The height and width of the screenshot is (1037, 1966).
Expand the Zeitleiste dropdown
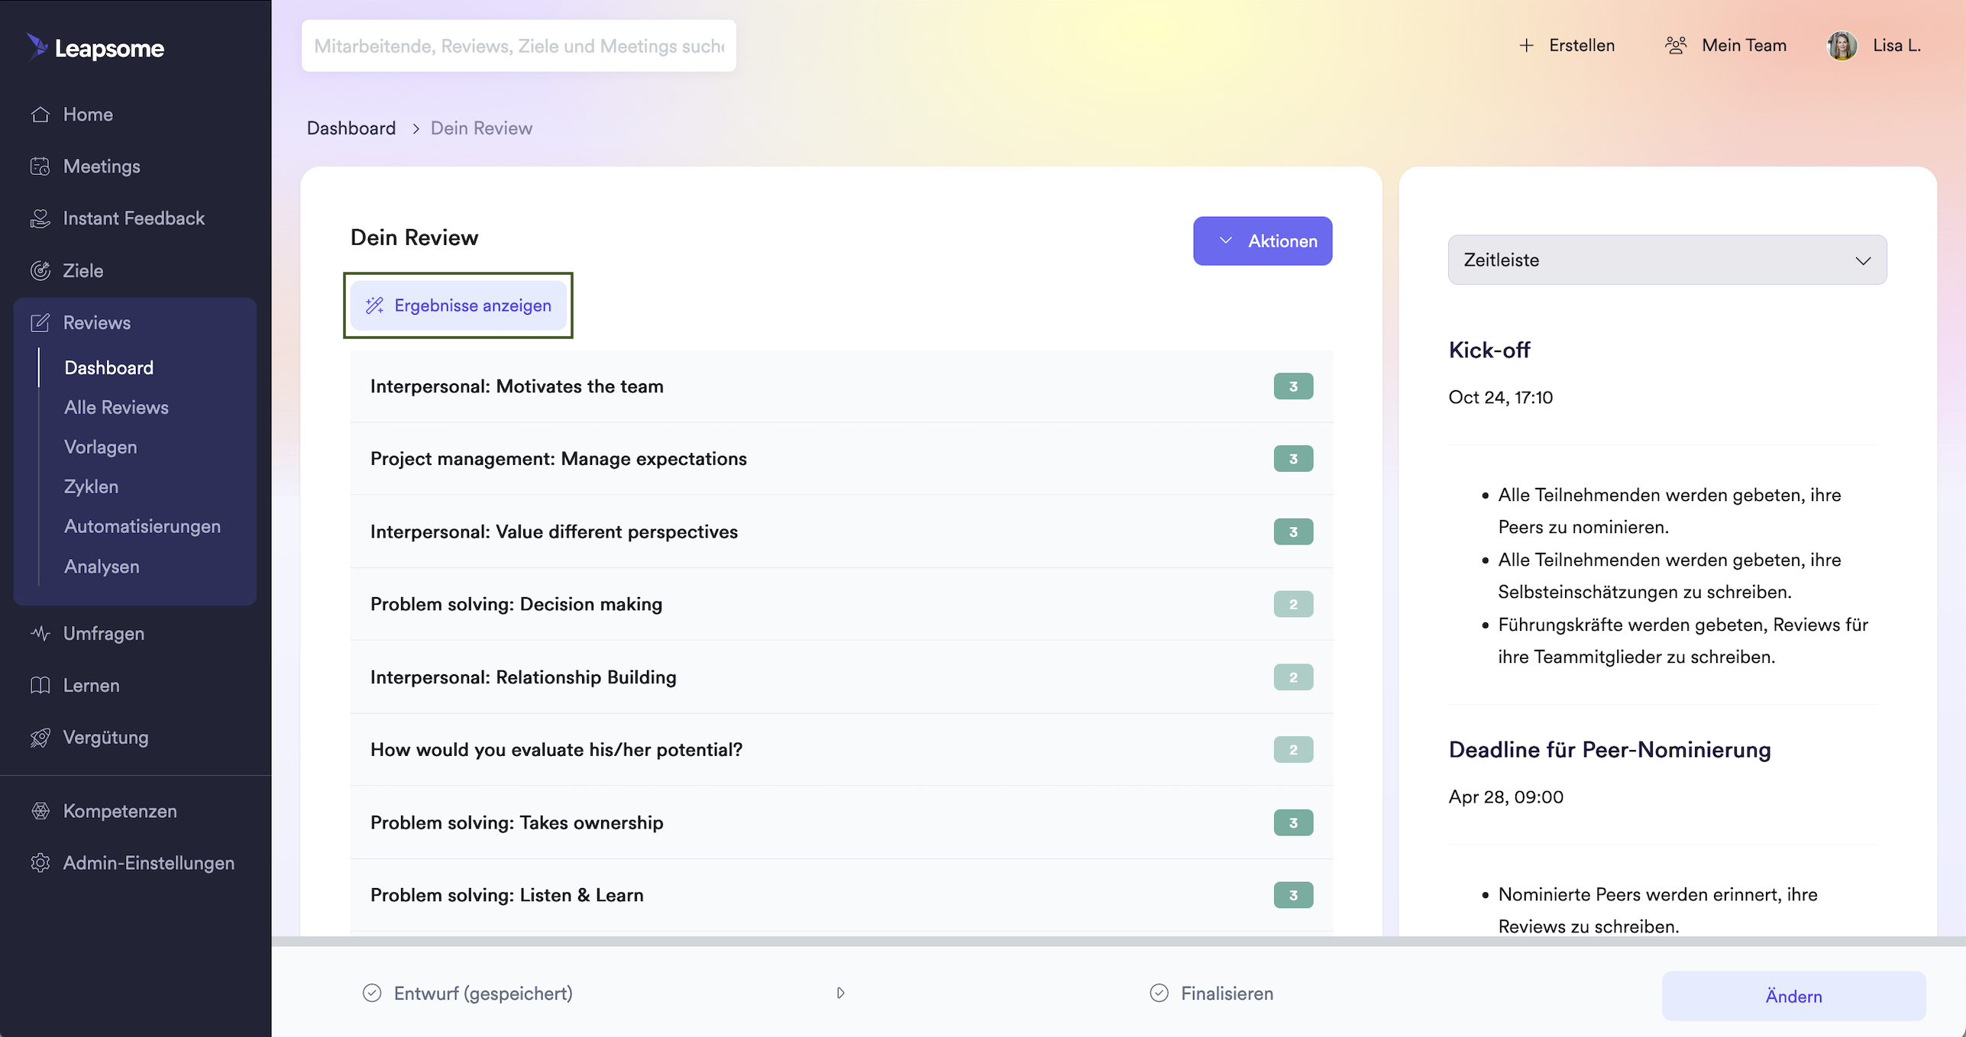1667,260
